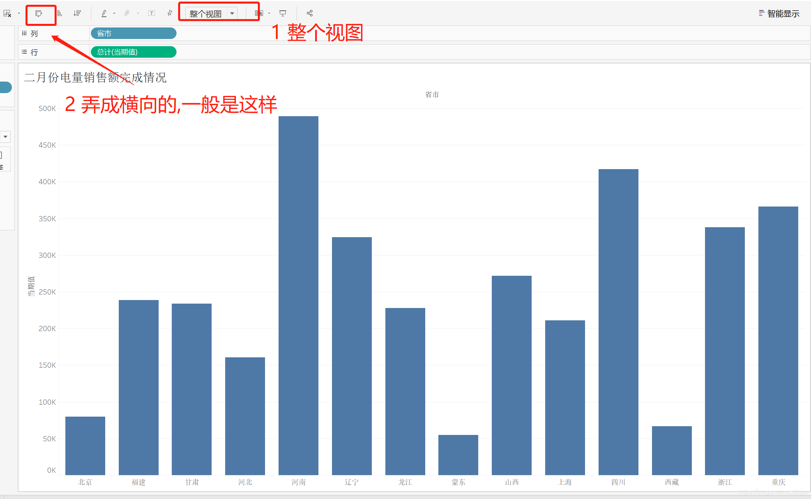Viewport: 811px width, 499px height.
Task: Select the 西藏 bar
Action: click(672, 450)
